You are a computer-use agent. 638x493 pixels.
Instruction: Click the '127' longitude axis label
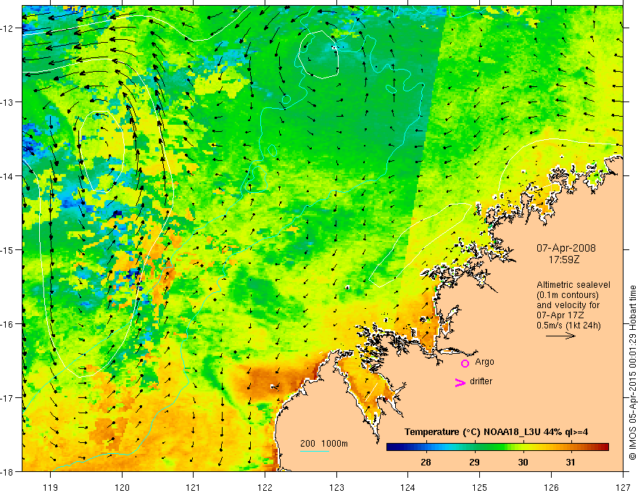(623, 487)
